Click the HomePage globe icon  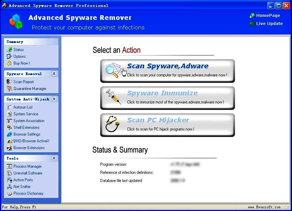[x=252, y=16]
